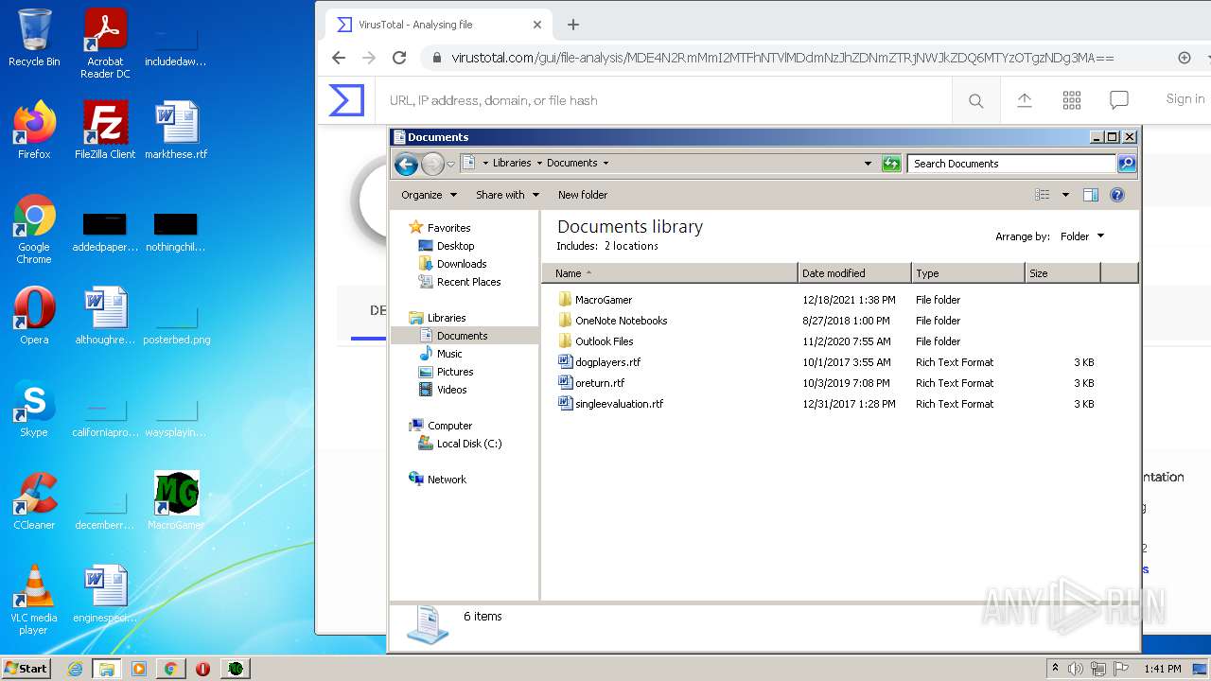1211x681 pixels.
Task: Click the Chrome address bar
Action: [781, 58]
